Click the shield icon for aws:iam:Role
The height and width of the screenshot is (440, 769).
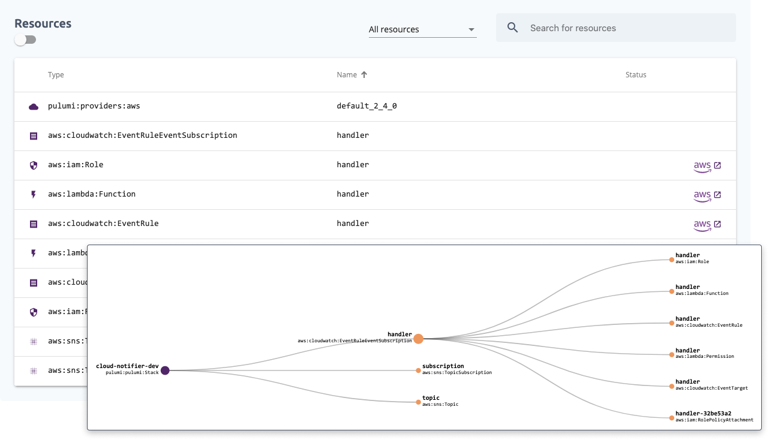pyautogui.click(x=34, y=165)
